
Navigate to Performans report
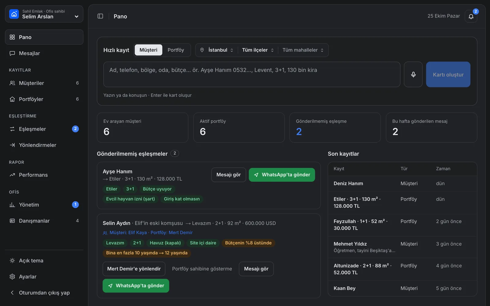44,175
